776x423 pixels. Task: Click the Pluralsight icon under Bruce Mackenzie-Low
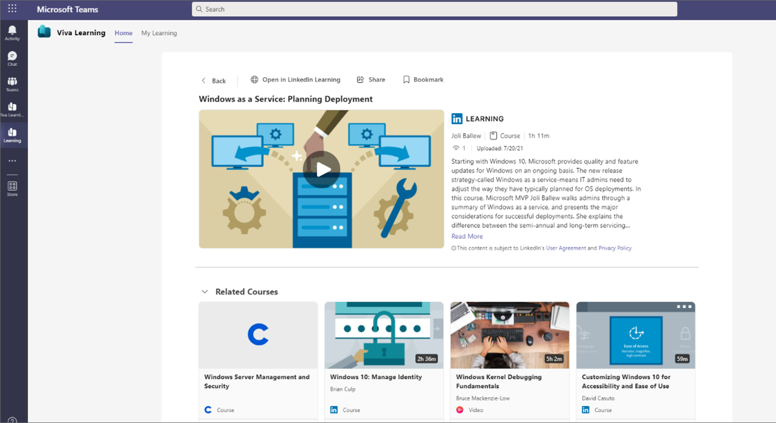[460, 410]
